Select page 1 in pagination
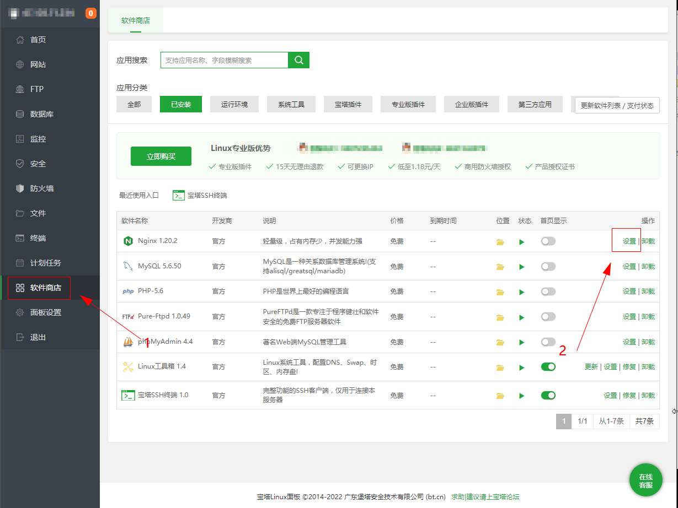678x508 pixels. click(x=564, y=421)
